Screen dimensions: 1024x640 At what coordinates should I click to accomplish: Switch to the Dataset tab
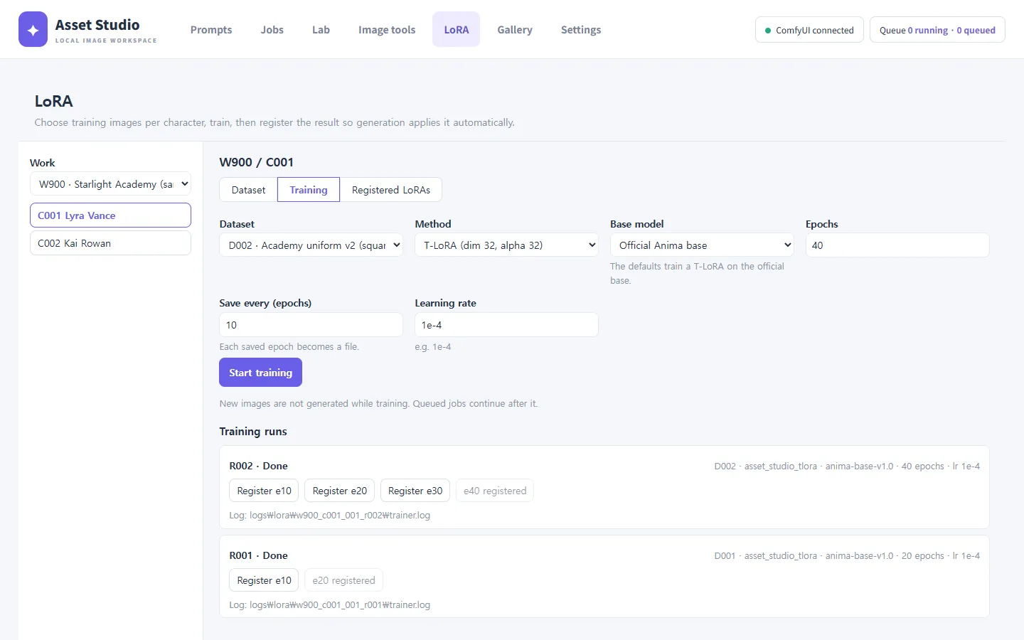coord(248,190)
